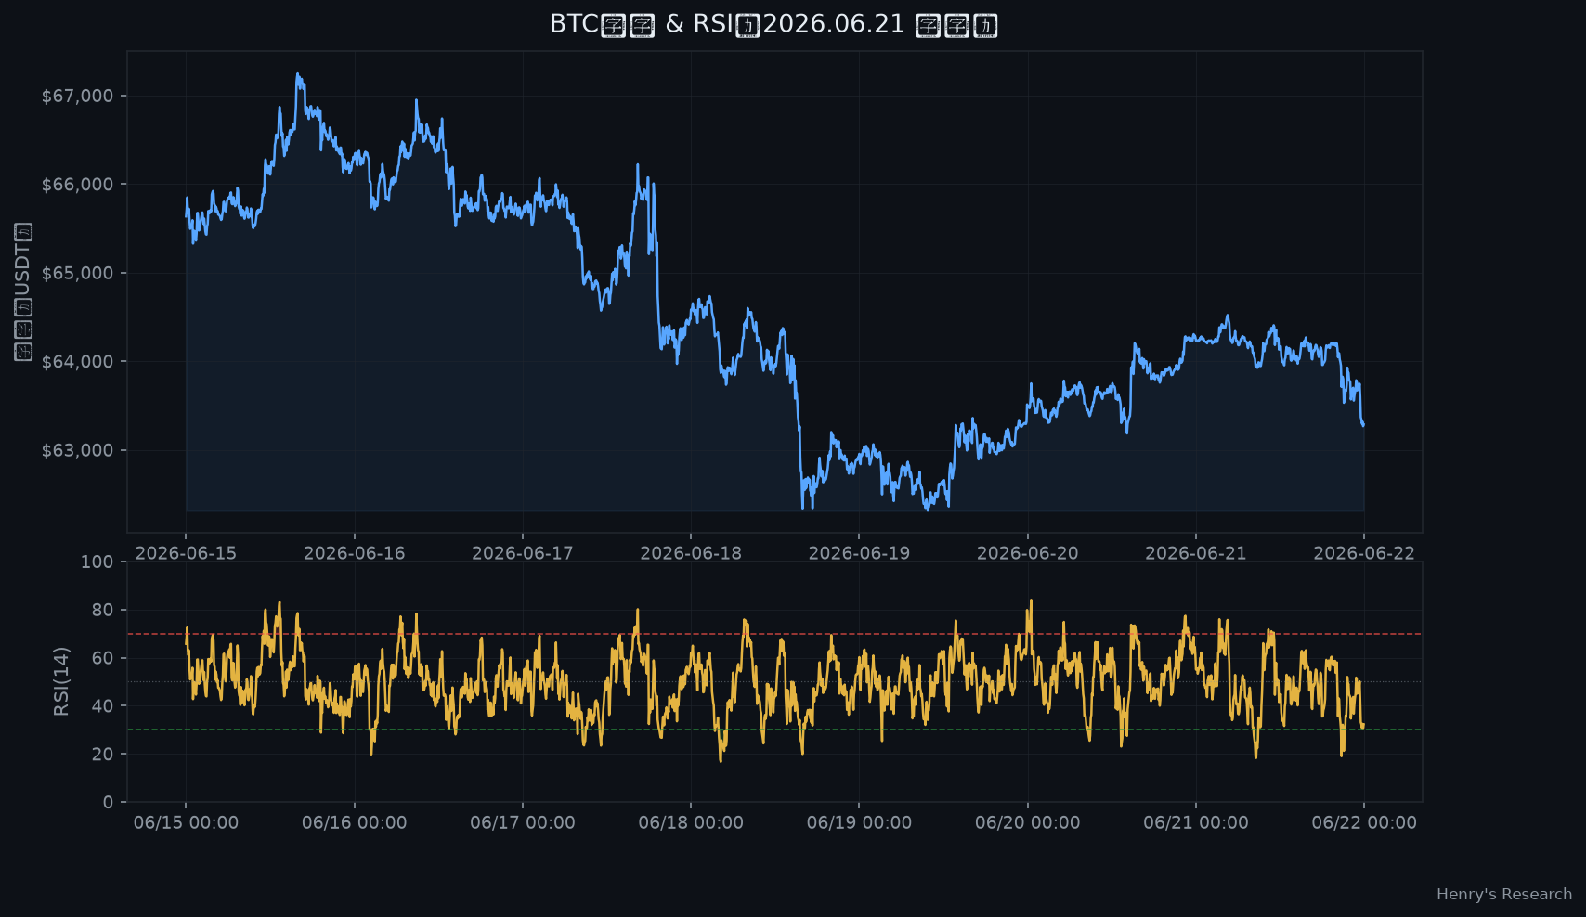
Task: Click the $65,000 price axis label
Action: click(78, 274)
